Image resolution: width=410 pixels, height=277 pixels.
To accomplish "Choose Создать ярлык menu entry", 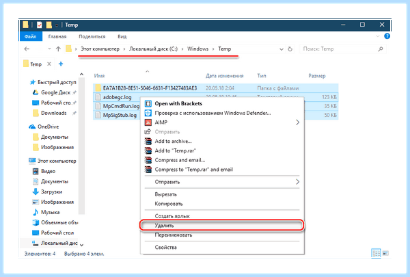I will coord(222,216).
